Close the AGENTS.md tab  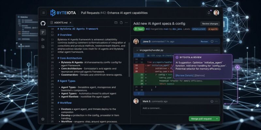coord(70,22)
